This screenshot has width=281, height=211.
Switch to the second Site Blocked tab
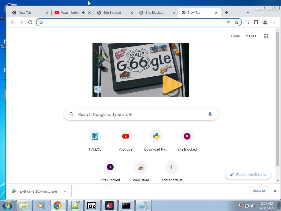coord(154,13)
